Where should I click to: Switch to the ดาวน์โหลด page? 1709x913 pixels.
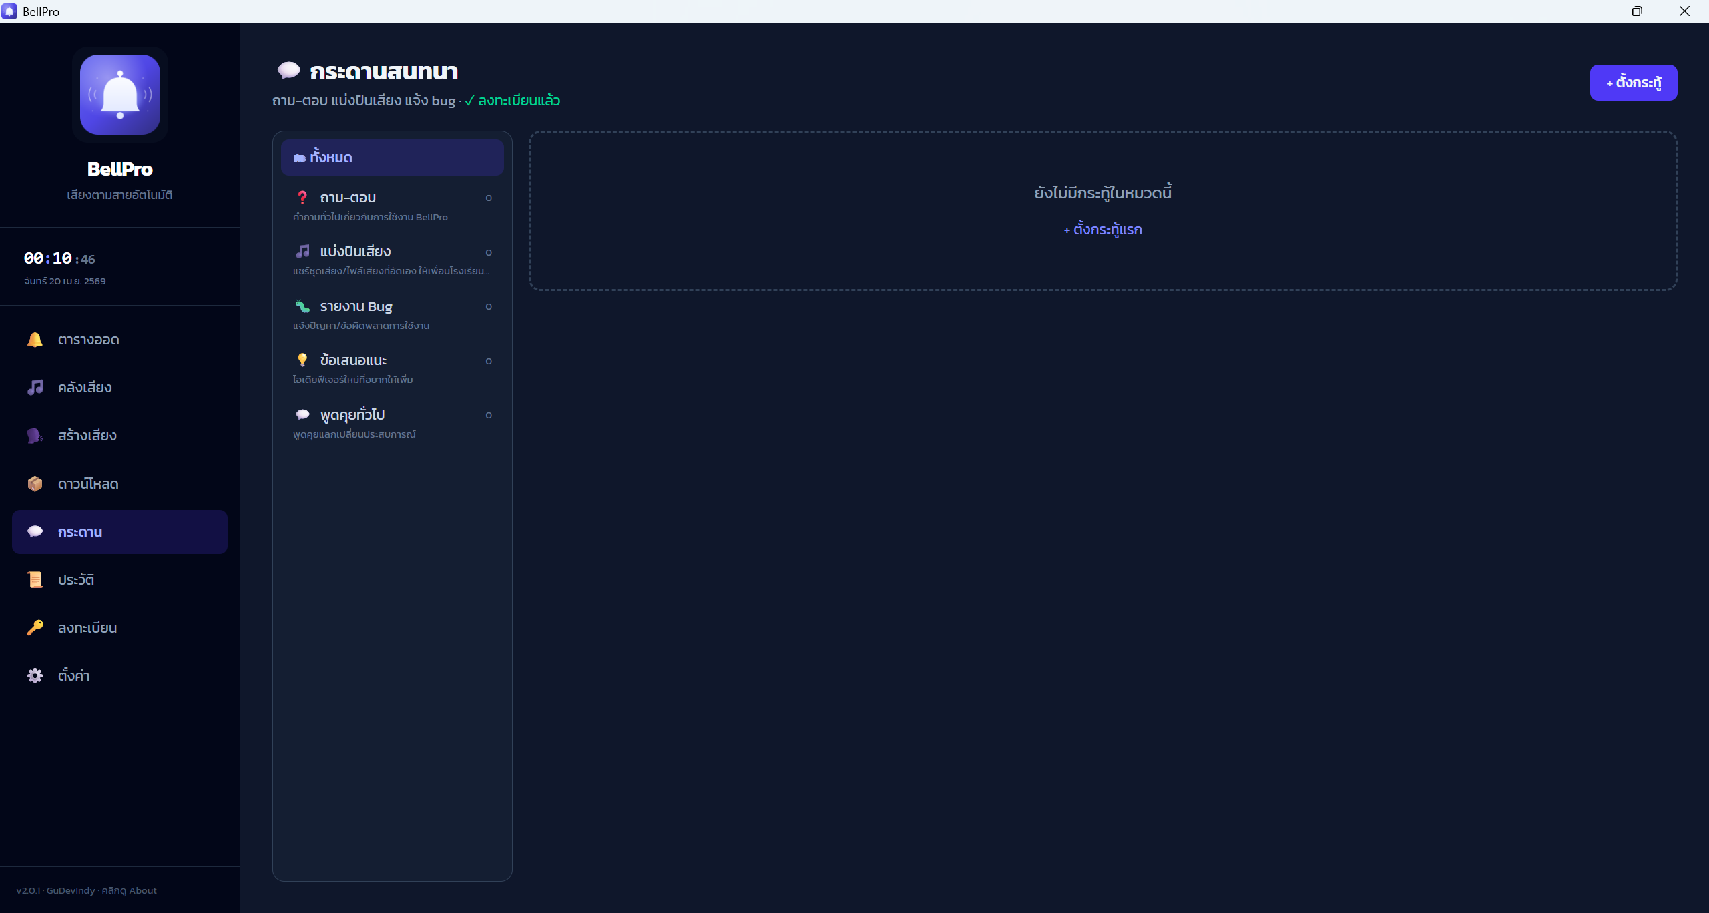tap(119, 484)
